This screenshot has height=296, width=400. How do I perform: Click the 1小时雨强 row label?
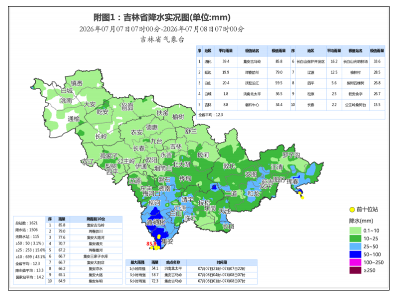[137, 268]
